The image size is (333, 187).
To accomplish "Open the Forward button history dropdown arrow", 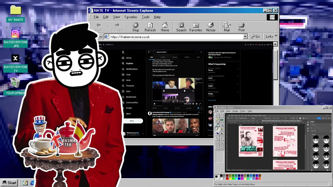I will [x=126, y=27].
